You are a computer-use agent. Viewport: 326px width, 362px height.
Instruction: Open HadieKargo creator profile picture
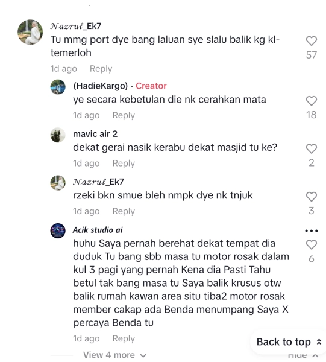pos(58,87)
